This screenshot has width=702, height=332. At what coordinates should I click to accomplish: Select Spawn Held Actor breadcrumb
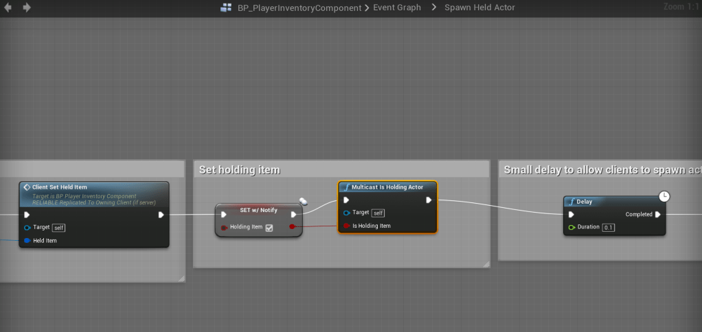click(479, 8)
